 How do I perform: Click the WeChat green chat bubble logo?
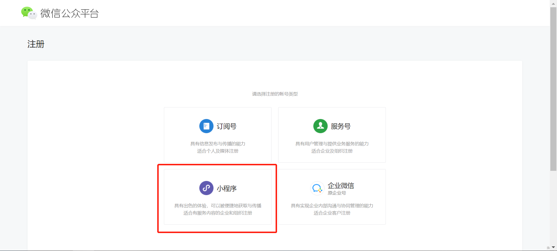(x=29, y=13)
